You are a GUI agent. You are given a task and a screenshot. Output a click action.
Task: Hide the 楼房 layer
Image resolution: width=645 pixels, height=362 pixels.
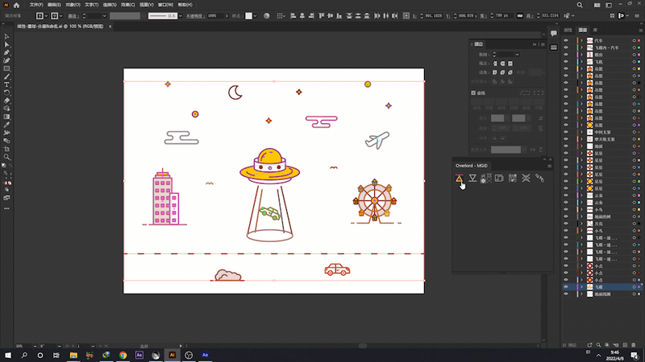tap(566, 55)
